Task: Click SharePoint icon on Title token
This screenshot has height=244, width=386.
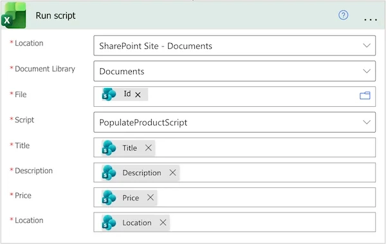Action: [109, 148]
